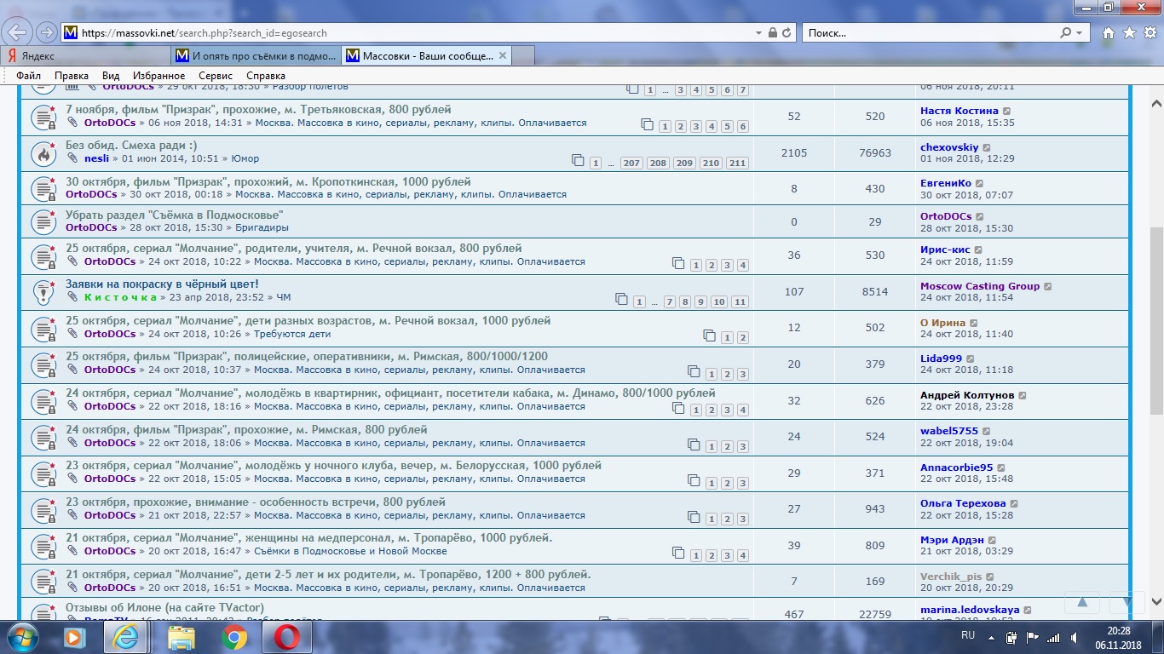Open author profile link nesli
Image resolution: width=1164 pixels, height=654 pixels.
pyautogui.click(x=96, y=158)
